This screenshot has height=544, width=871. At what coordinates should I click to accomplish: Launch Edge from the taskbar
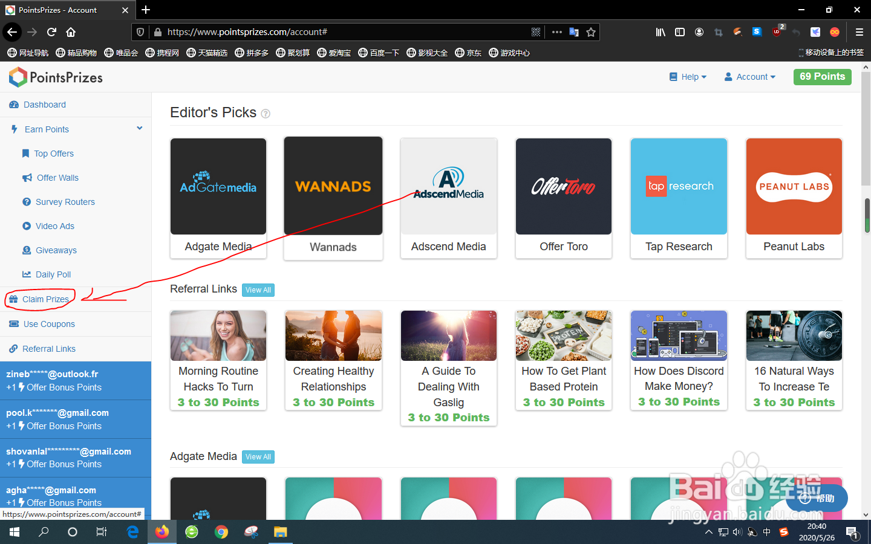[x=132, y=532]
